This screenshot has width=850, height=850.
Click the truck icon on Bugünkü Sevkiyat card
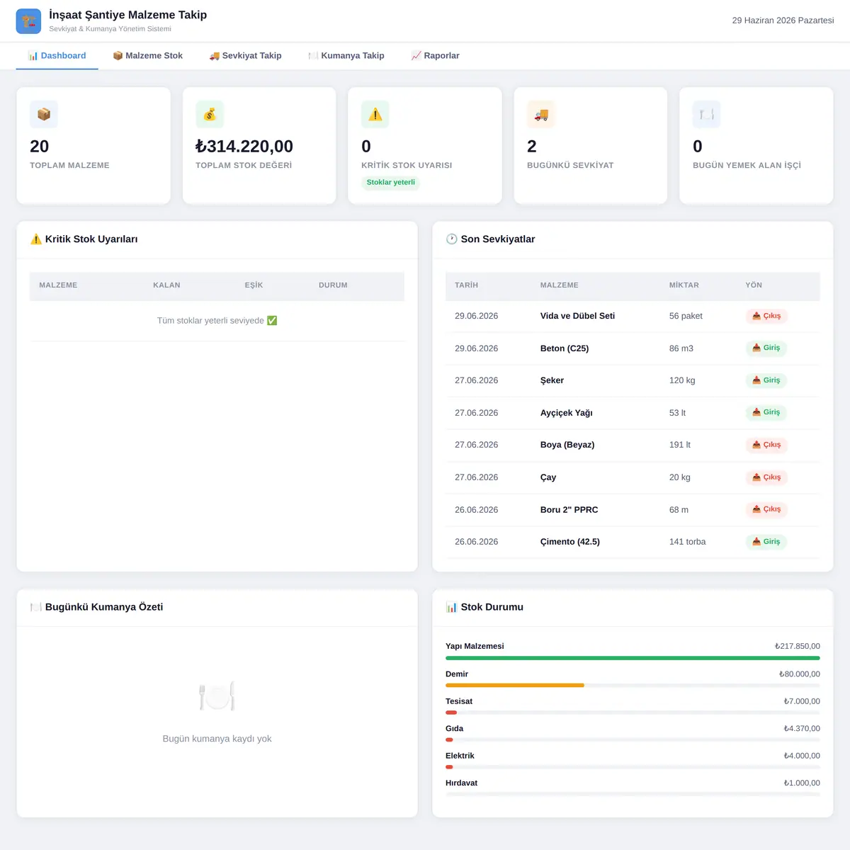(x=541, y=114)
